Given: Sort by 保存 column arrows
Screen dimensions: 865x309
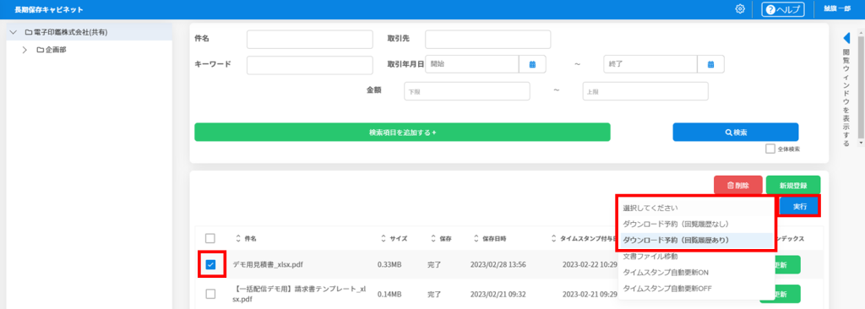Looking at the screenshot, I should [433, 238].
